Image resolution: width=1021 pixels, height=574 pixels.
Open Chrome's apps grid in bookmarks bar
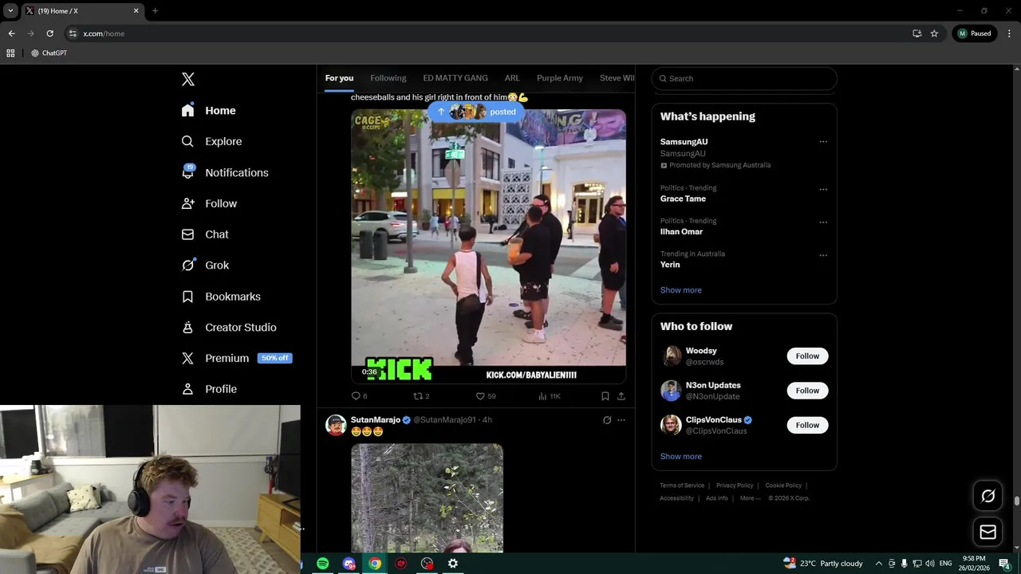tap(10, 53)
